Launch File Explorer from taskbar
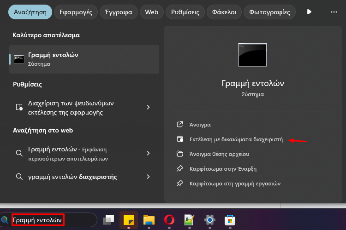Image resolution: width=346 pixels, height=230 pixels. pos(149,220)
